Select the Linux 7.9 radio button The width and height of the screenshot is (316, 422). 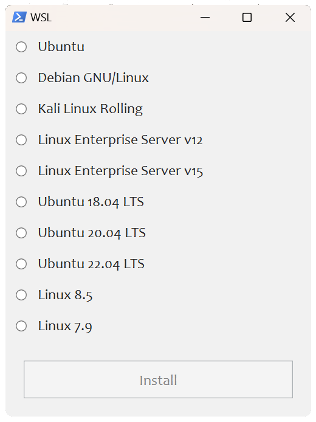pyautogui.click(x=21, y=326)
